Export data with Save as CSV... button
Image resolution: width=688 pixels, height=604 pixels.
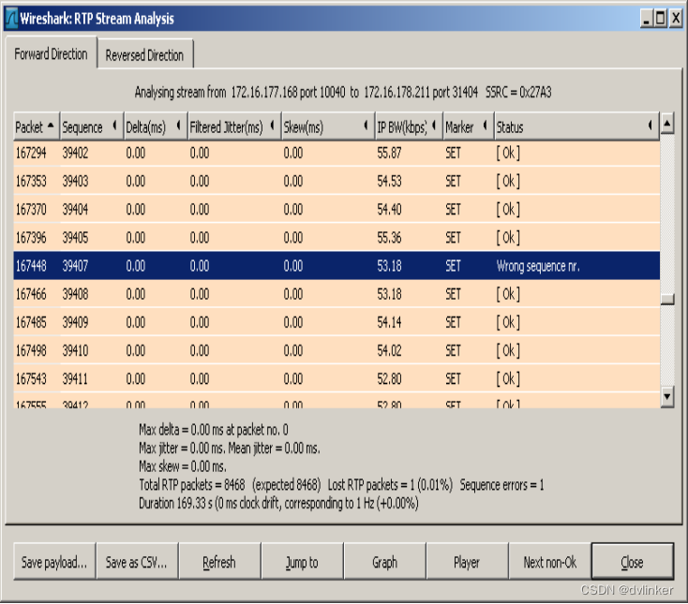(x=137, y=562)
